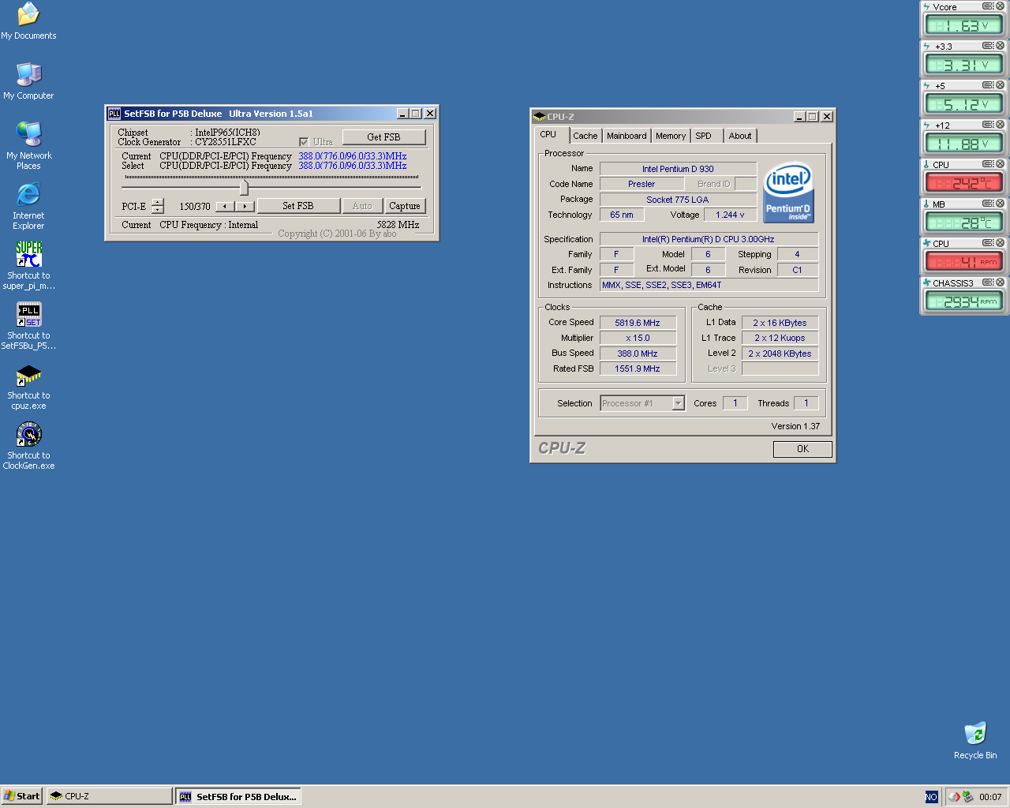Click the thermometer icon beside MB
The image size is (1010, 808).
(x=926, y=204)
